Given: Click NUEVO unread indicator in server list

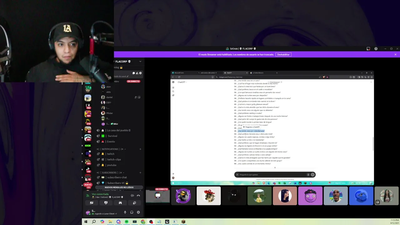Looking at the screenshot, I should 88,185.
